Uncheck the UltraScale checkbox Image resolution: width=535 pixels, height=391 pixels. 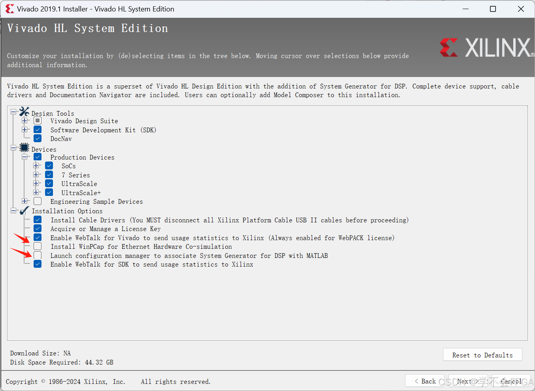click(x=49, y=183)
